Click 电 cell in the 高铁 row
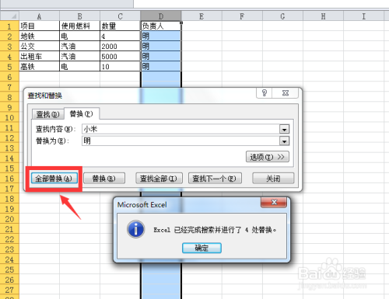The width and height of the screenshot is (389, 299). tap(79, 67)
